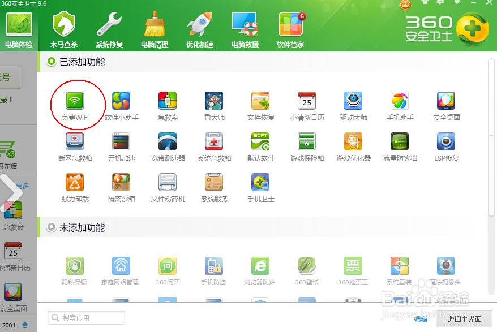Add 隐私保镖 from unadded functions
The height and width of the screenshot is (332, 497).
pos(75,271)
